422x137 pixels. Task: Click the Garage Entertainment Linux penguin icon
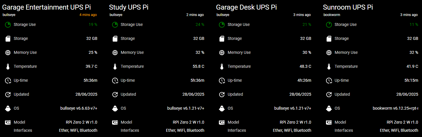click(x=8, y=108)
